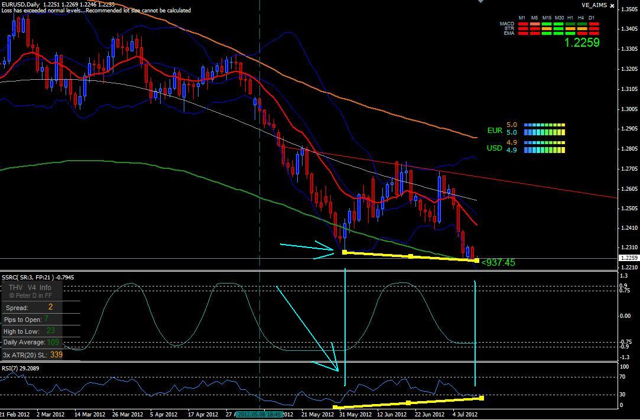Viewport: 640px width, 420px height.
Task: Click the THV V4 Info panel header
Action: (x=30, y=287)
